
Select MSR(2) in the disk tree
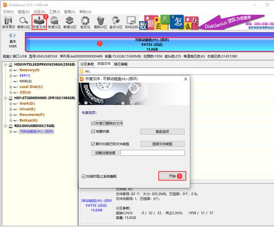coord(25,81)
